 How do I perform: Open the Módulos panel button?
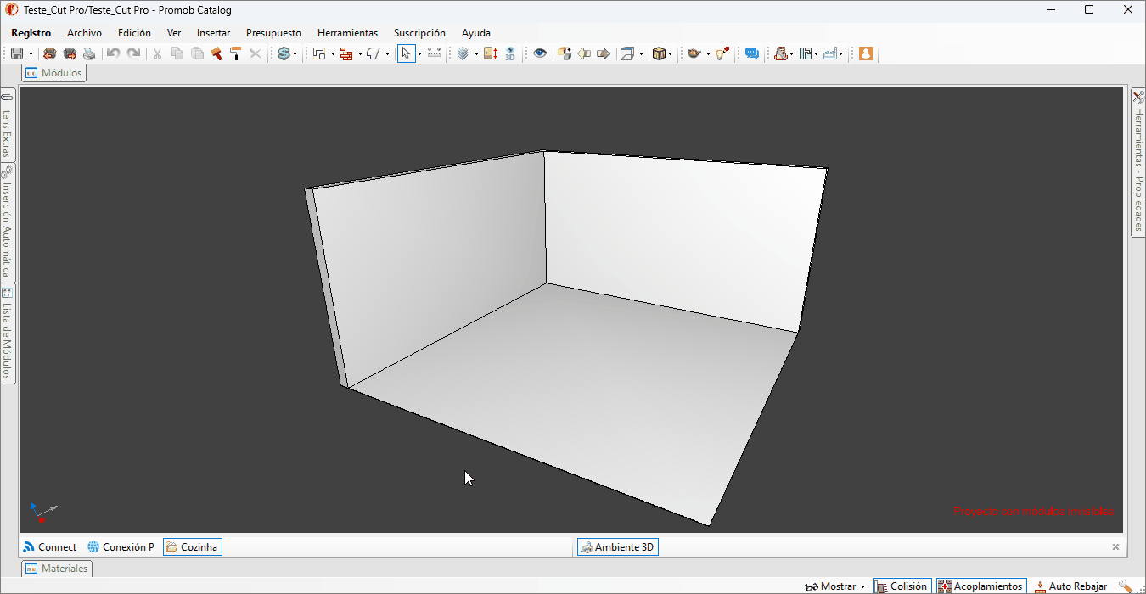[54, 73]
